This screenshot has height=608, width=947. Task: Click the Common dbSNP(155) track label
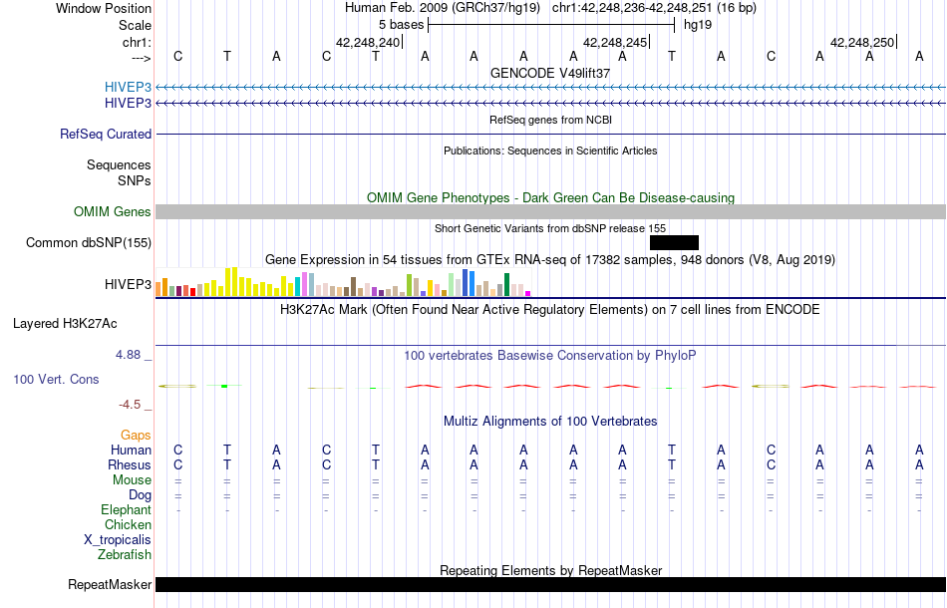point(89,243)
